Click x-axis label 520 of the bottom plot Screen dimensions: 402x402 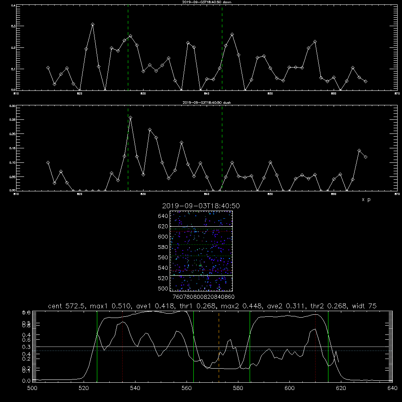84,388
